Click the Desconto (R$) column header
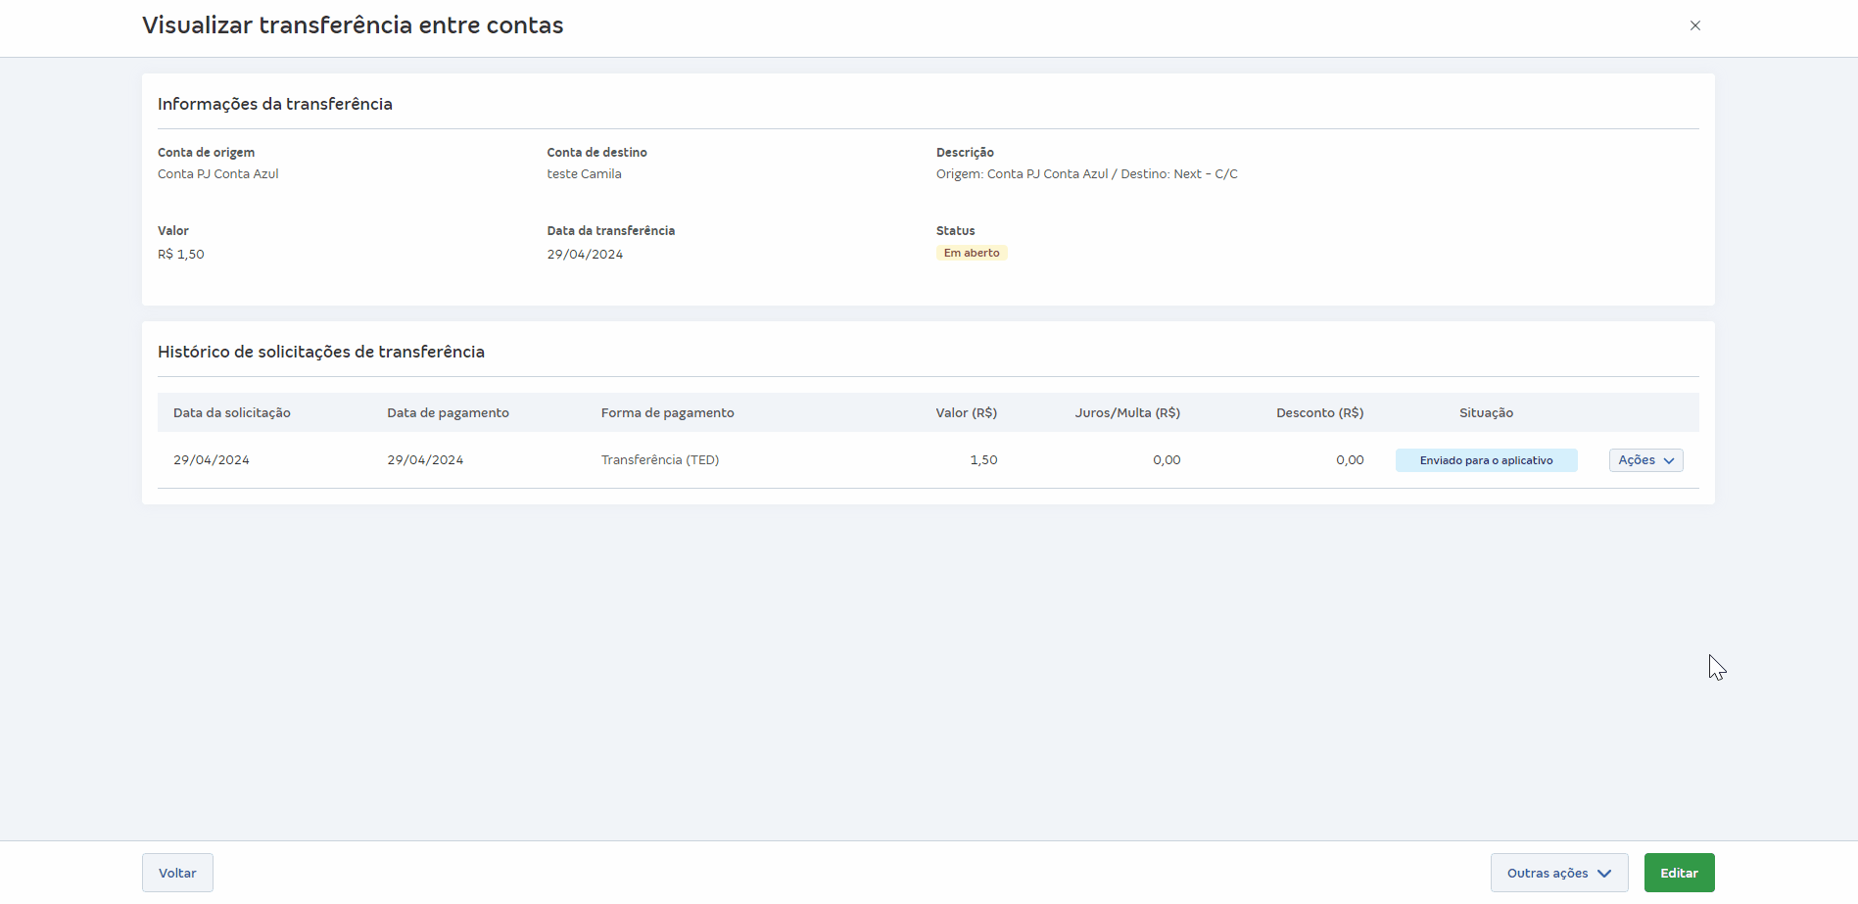Viewport: 1858px width, 904px height. coord(1319,413)
